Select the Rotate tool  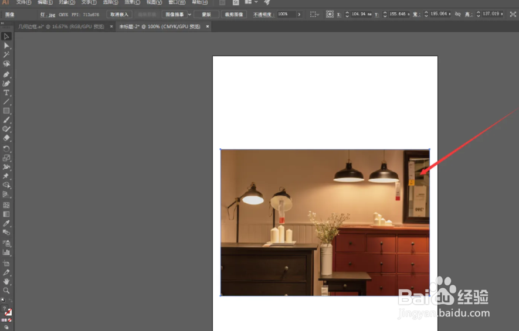6,149
